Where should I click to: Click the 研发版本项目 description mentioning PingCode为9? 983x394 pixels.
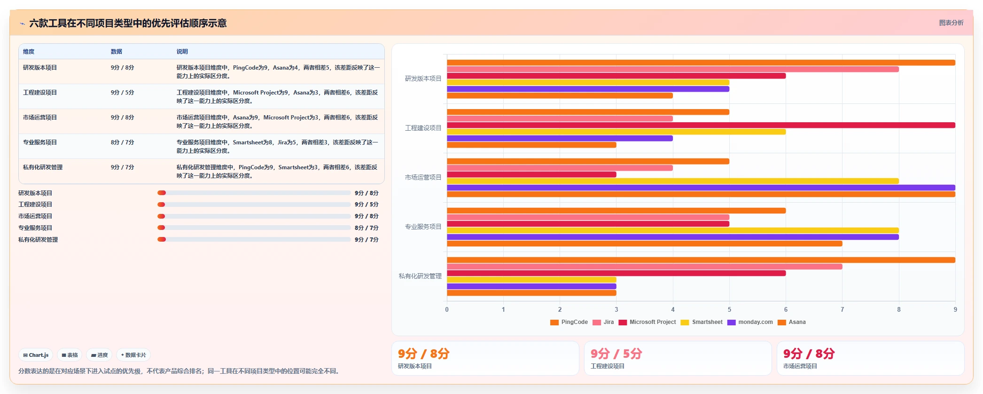pos(278,72)
